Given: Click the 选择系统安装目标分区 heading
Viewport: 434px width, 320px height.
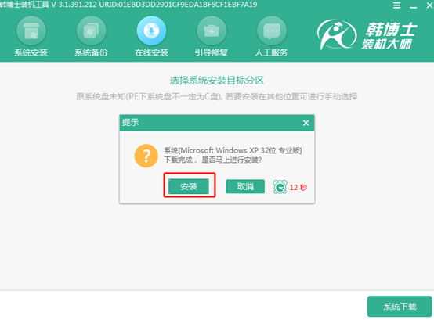Looking at the screenshot, I should point(217,81).
